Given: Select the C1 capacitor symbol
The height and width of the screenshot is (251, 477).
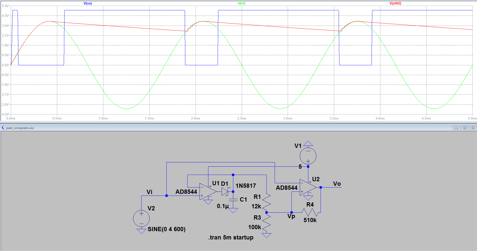Looking at the screenshot, I should 233,200.
